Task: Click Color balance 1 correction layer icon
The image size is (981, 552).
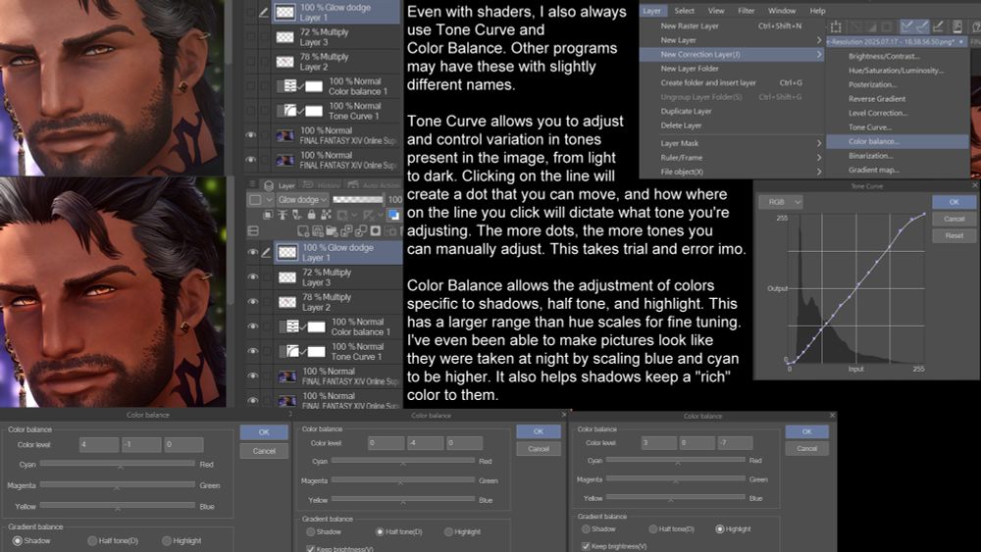Action: [292, 326]
